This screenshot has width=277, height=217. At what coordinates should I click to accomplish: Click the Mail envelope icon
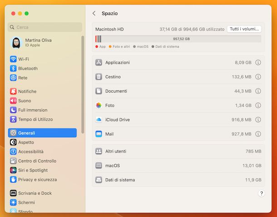[99, 134]
